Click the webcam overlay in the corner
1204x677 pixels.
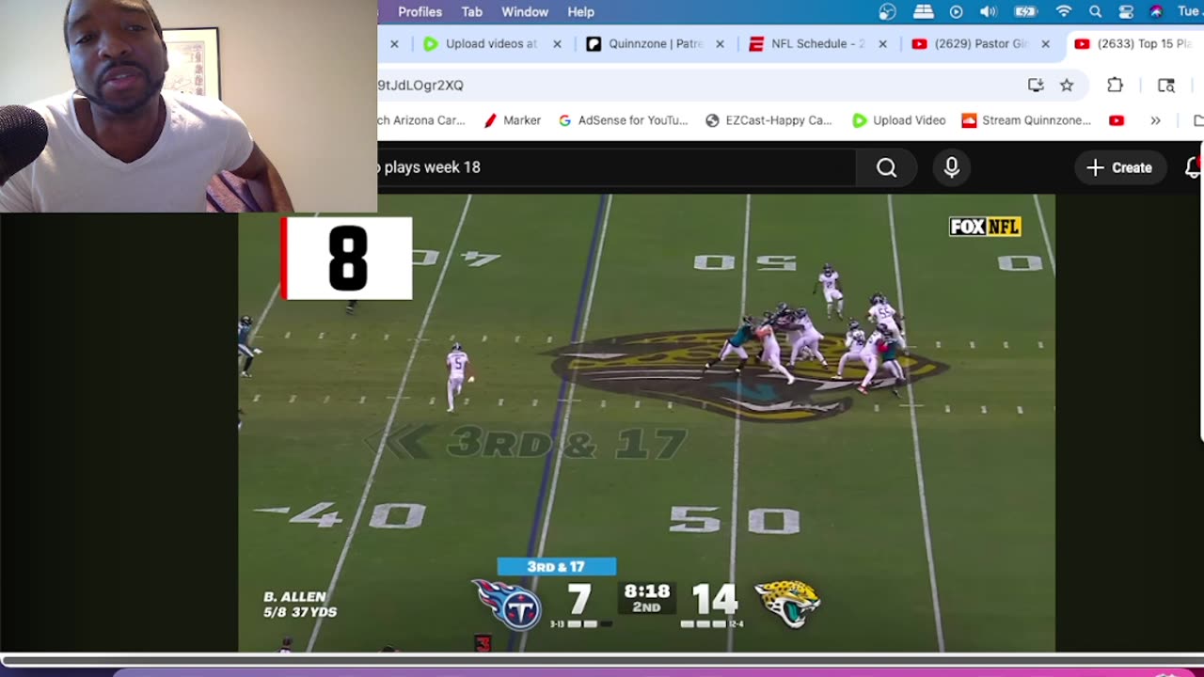(x=188, y=106)
